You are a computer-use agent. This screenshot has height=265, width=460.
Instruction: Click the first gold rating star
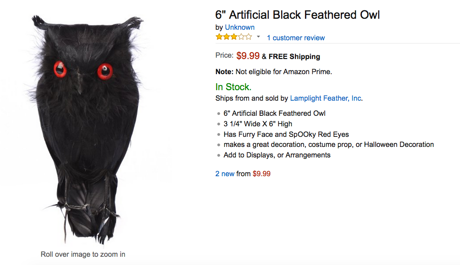pos(219,37)
